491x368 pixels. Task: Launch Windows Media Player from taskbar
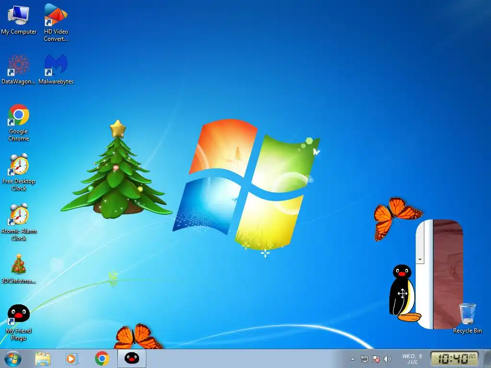[72, 358]
